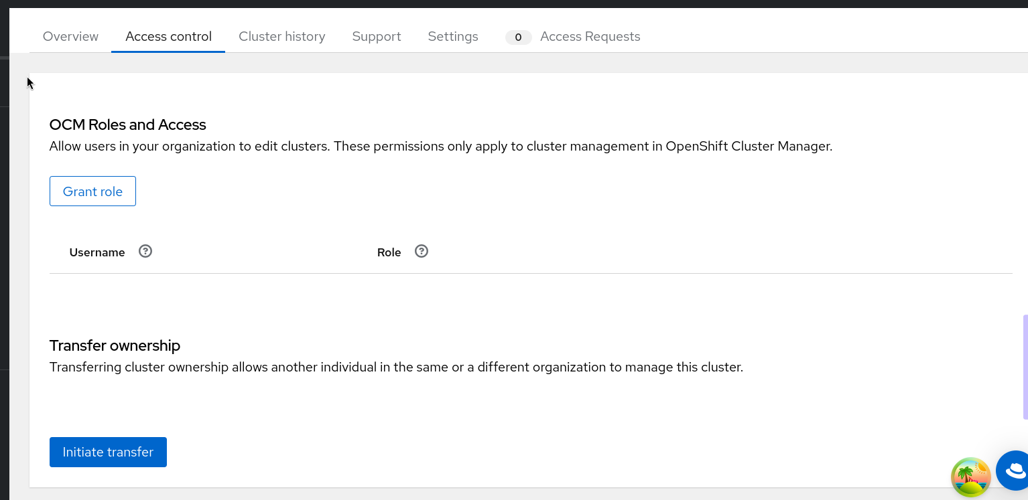Click the palm tree beach icon
This screenshot has height=500, width=1028.
tap(970, 477)
